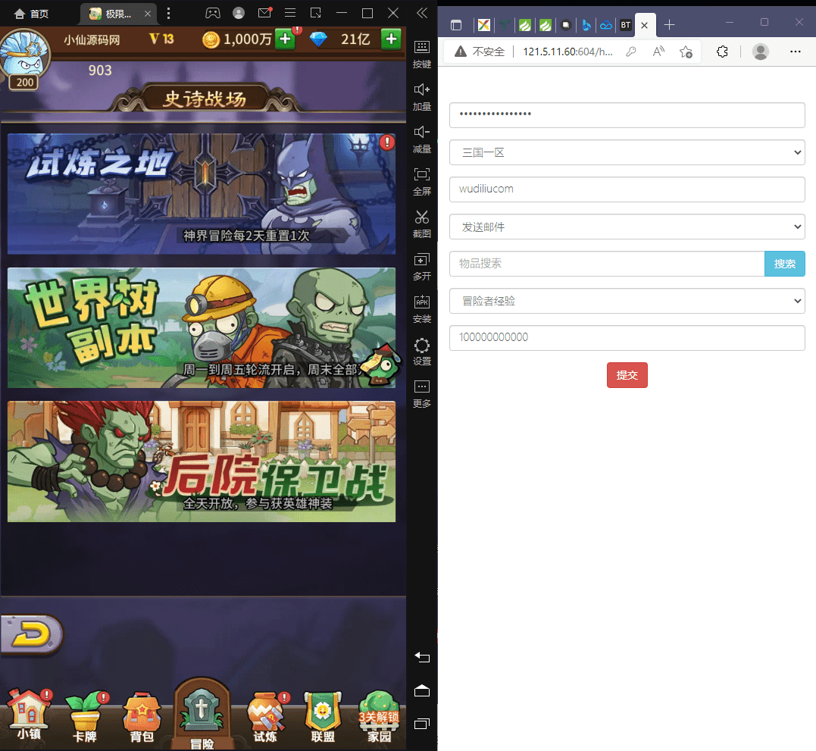Open the browser profile icon

(x=761, y=52)
